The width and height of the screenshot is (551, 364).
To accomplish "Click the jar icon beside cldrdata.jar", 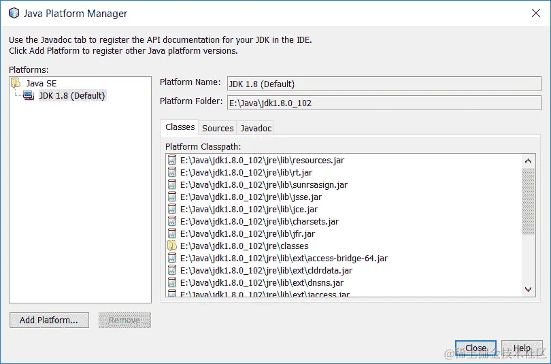I will [172, 271].
